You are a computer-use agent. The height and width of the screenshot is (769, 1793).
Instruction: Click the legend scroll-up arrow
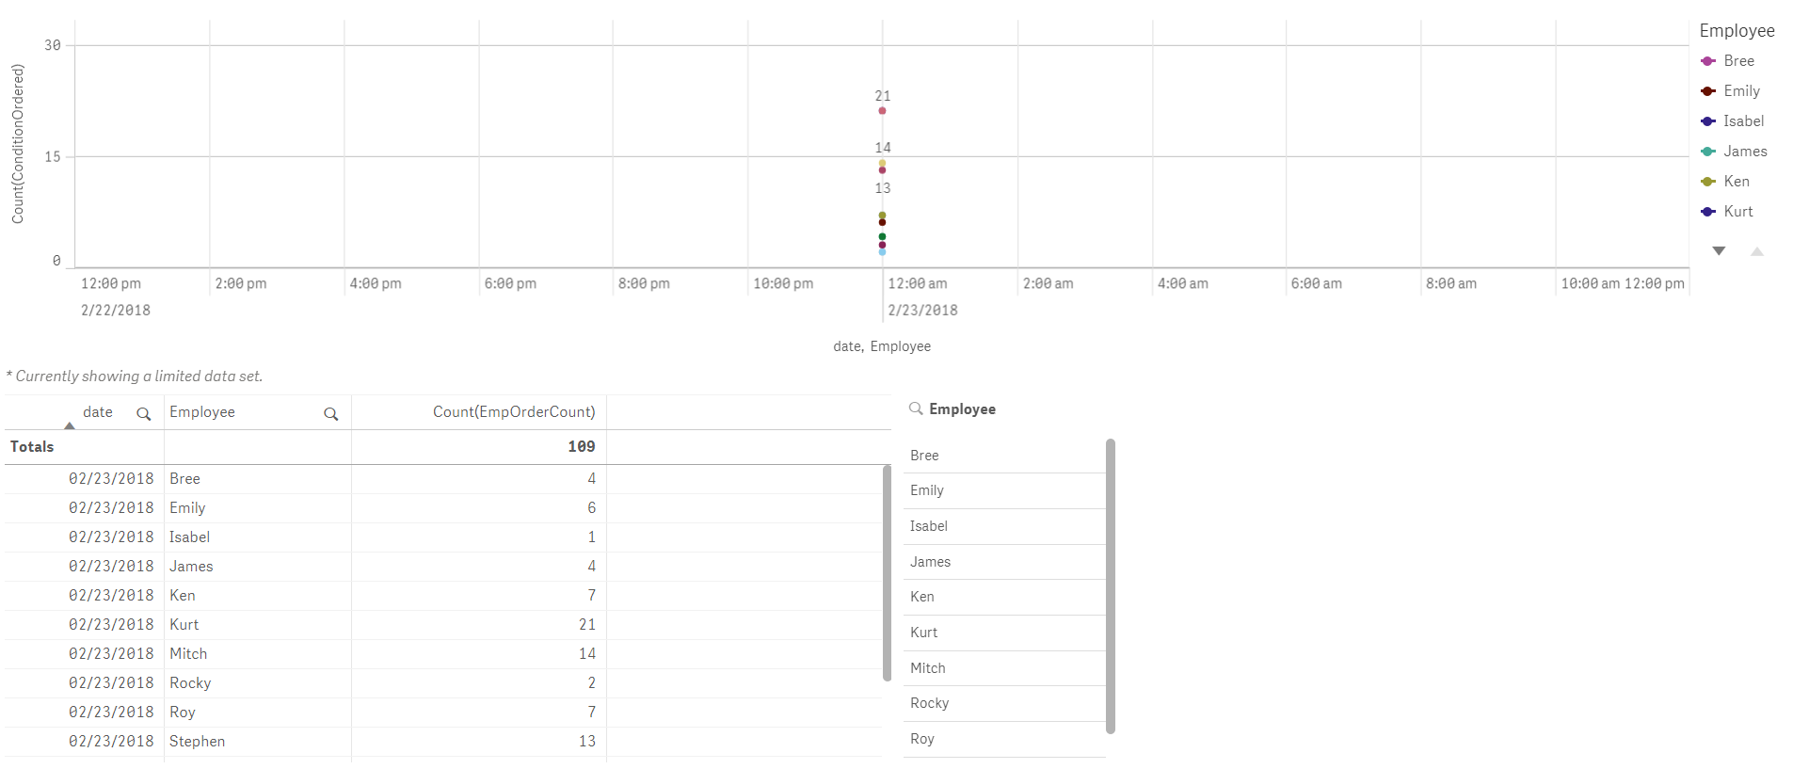pos(1757,251)
